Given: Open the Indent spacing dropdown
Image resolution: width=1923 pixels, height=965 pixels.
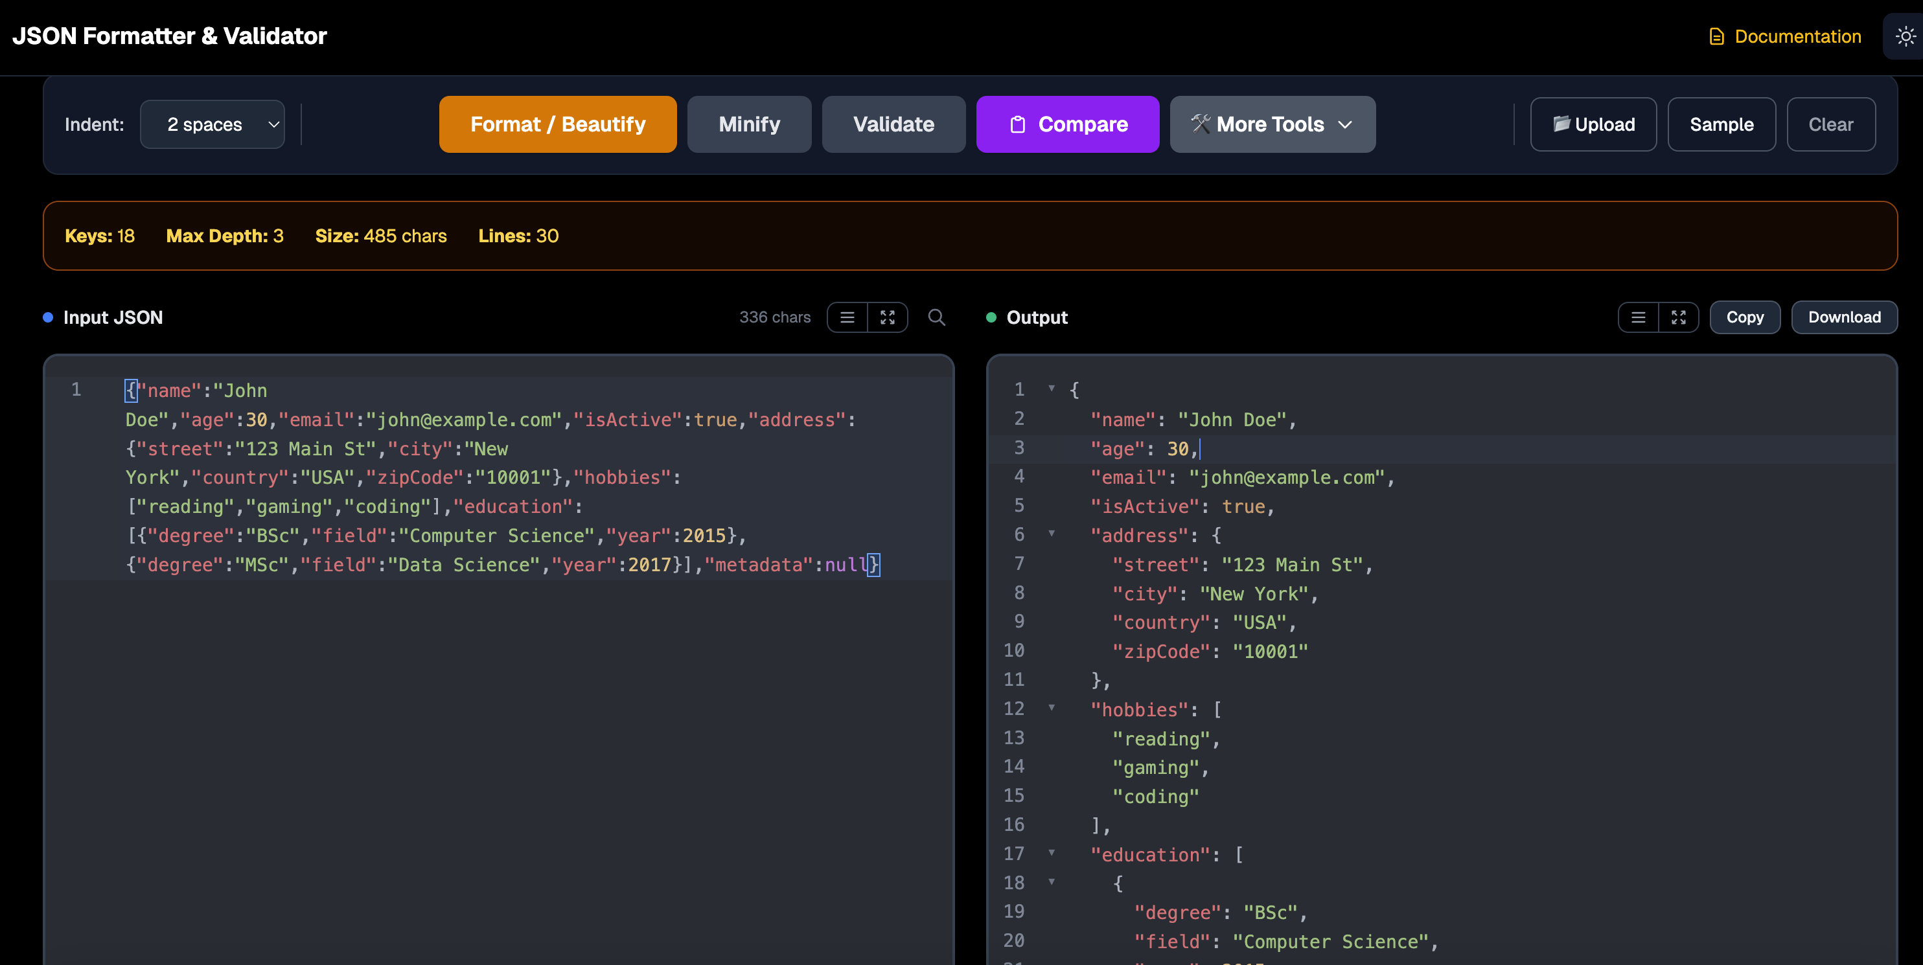Looking at the screenshot, I should click(x=212, y=124).
